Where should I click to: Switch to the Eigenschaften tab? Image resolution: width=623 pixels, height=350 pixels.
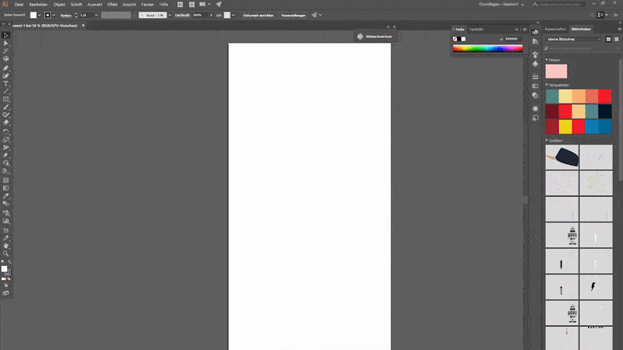[555, 29]
